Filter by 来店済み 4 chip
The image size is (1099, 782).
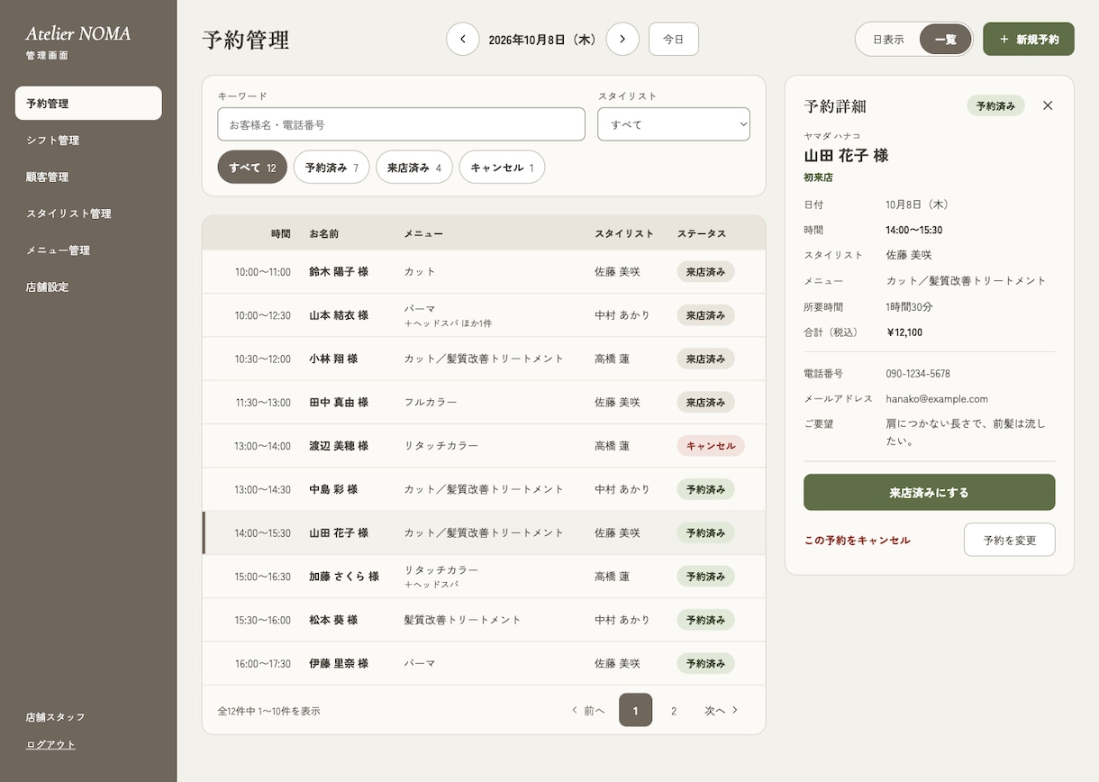[x=414, y=167]
